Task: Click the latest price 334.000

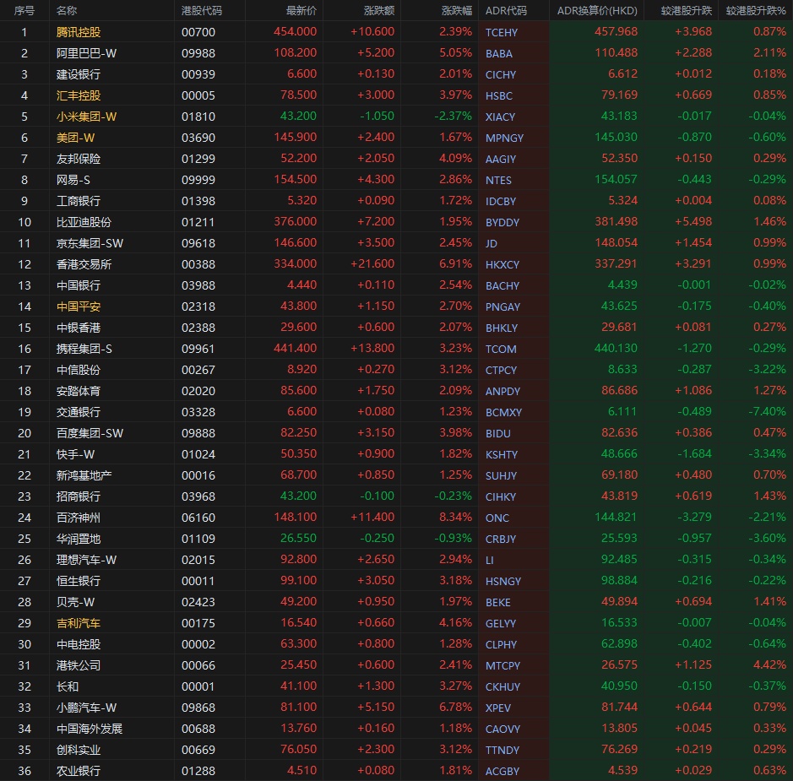Action: (296, 264)
